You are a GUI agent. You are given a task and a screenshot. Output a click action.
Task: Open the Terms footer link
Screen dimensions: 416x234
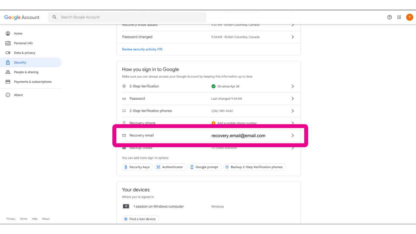coord(23,219)
